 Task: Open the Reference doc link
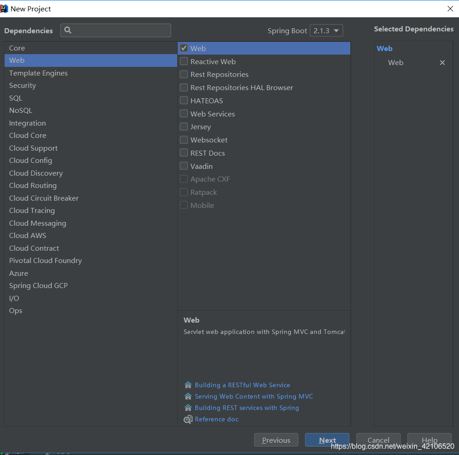[217, 419]
